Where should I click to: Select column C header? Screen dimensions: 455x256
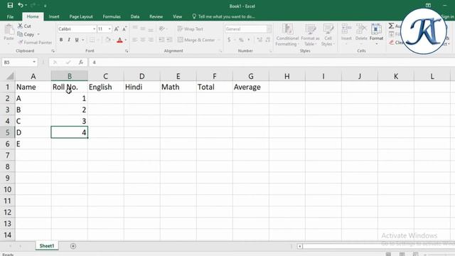pyautogui.click(x=106, y=76)
